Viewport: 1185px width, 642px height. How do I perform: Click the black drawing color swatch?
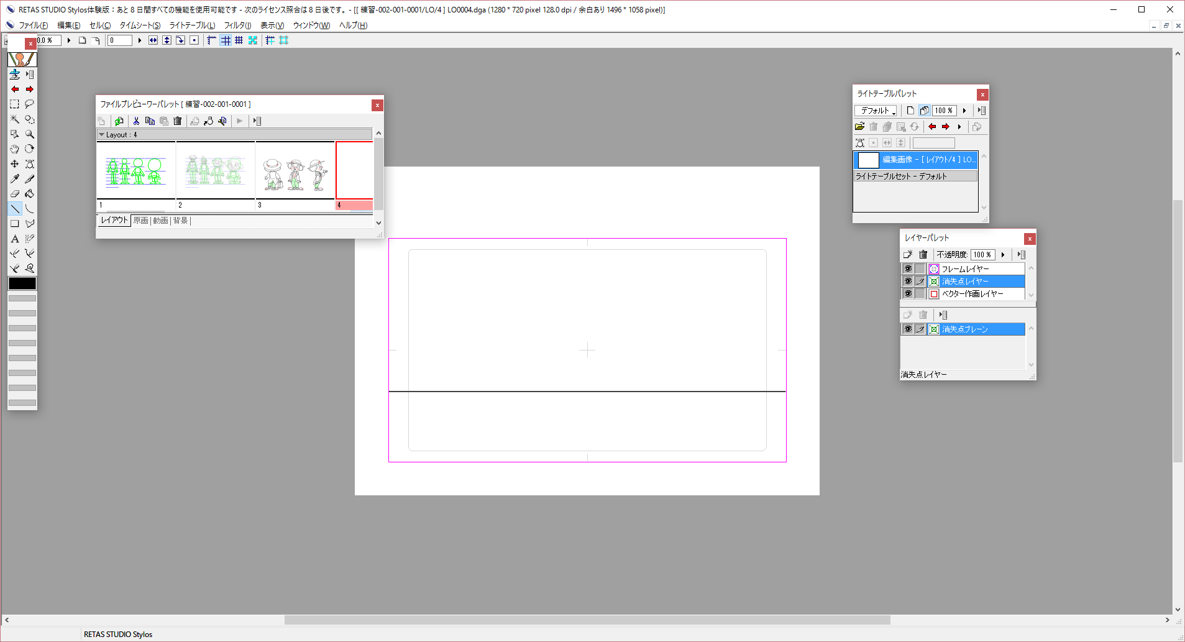(22, 283)
